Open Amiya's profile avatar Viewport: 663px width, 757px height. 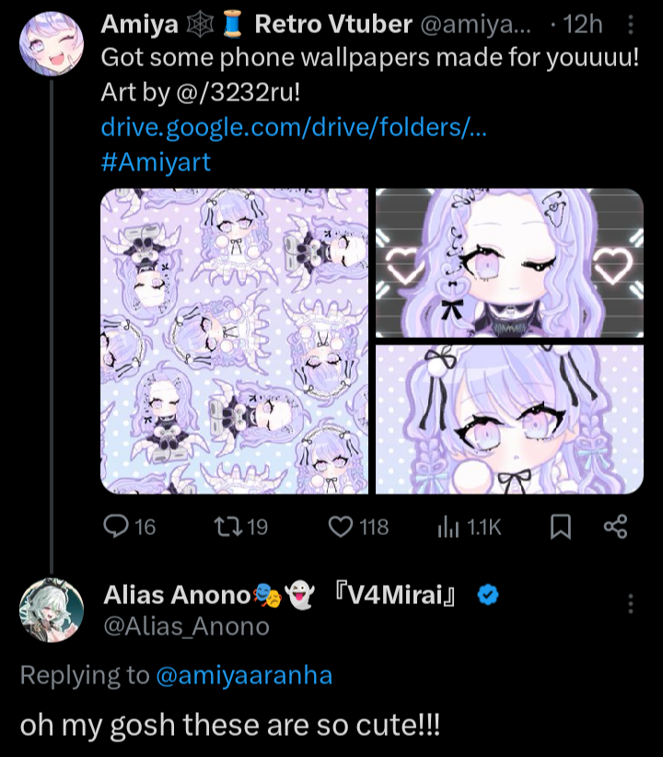[52, 43]
